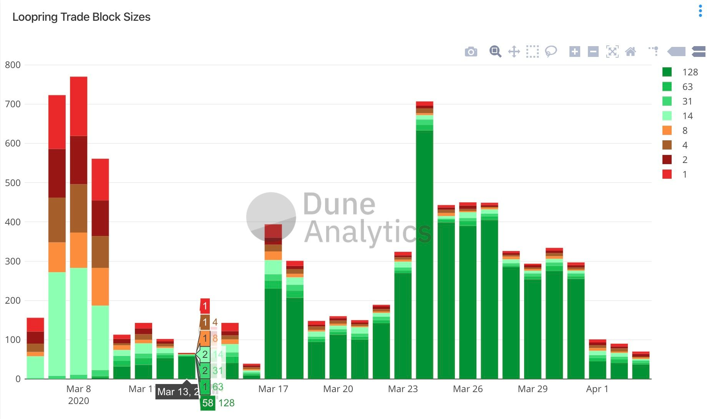Screen dimensions: 707x419
Task: Click the y-axis value 800
Action: 13,65
